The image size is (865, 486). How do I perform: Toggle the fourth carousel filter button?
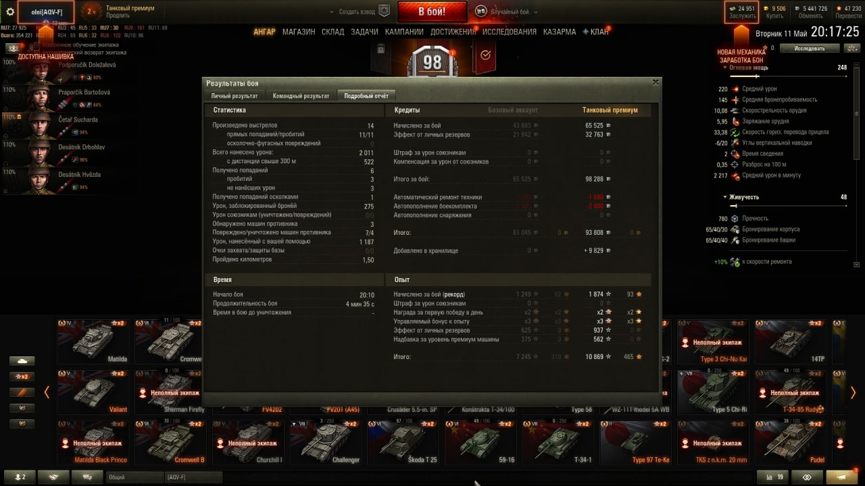[x=22, y=408]
